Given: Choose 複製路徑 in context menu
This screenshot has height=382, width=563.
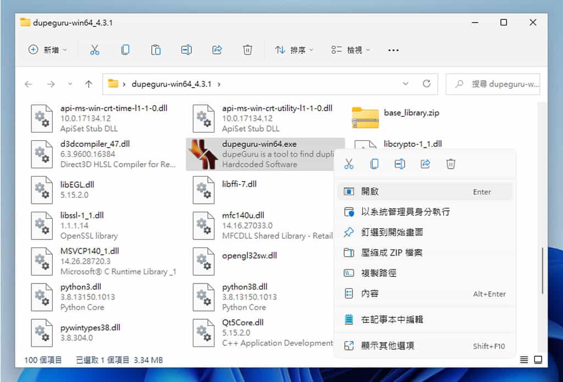Looking at the screenshot, I should pos(425,273).
